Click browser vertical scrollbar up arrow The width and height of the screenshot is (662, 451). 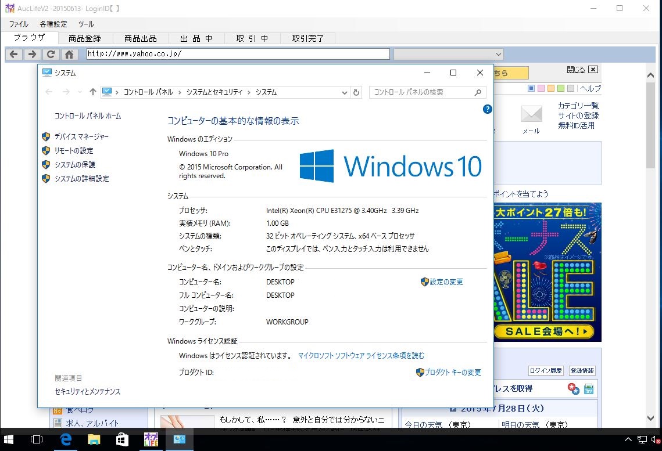650,75
